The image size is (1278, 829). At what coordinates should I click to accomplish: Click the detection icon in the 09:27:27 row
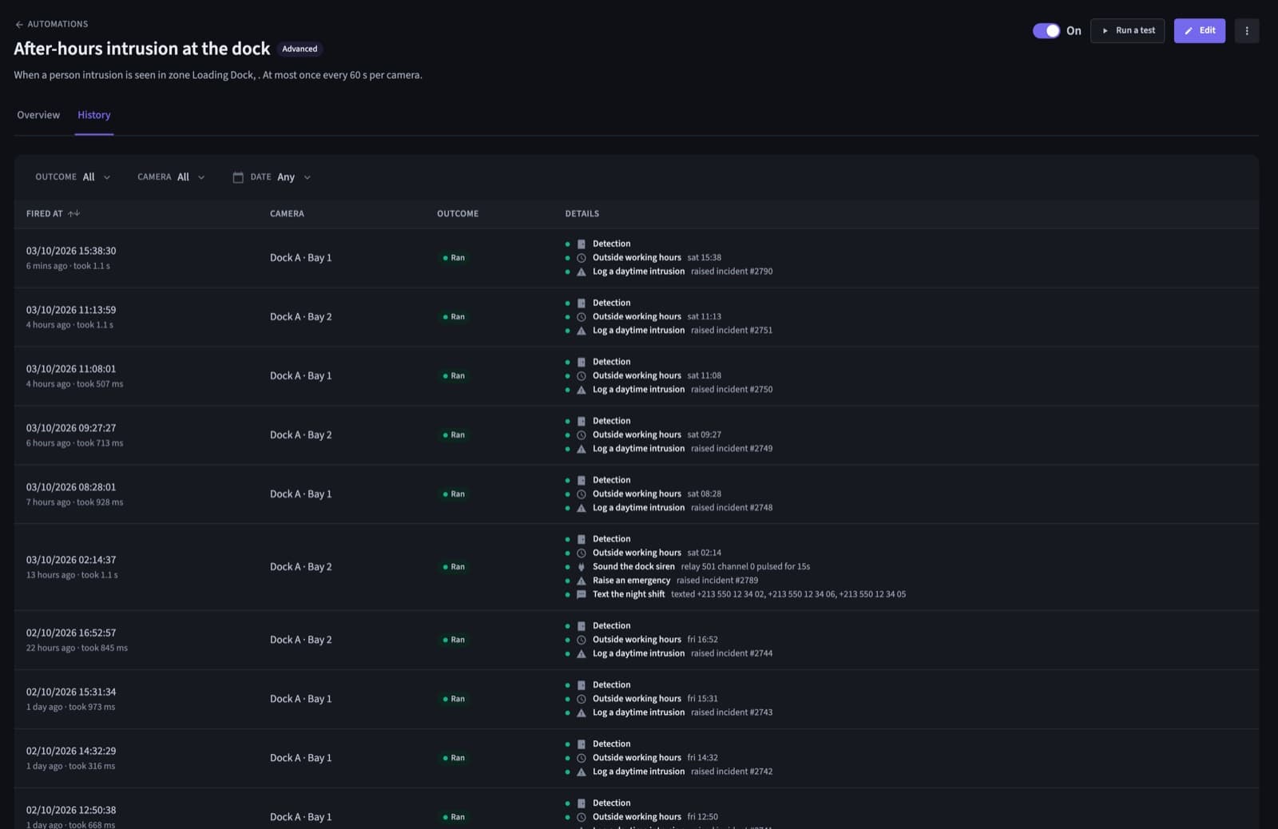(581, 422)
